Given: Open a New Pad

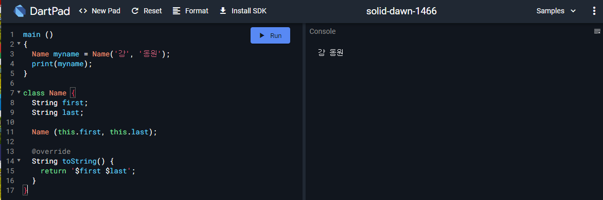Looking at the screenshot, I should tap(100, 11).
